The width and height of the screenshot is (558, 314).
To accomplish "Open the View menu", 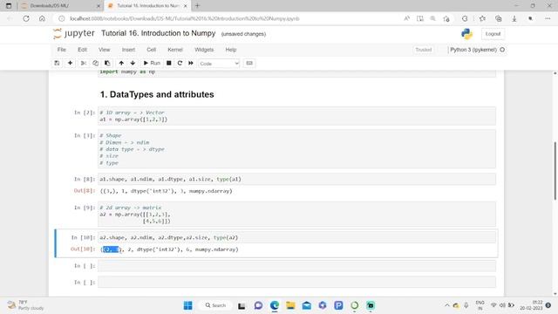I will [105, 50].
